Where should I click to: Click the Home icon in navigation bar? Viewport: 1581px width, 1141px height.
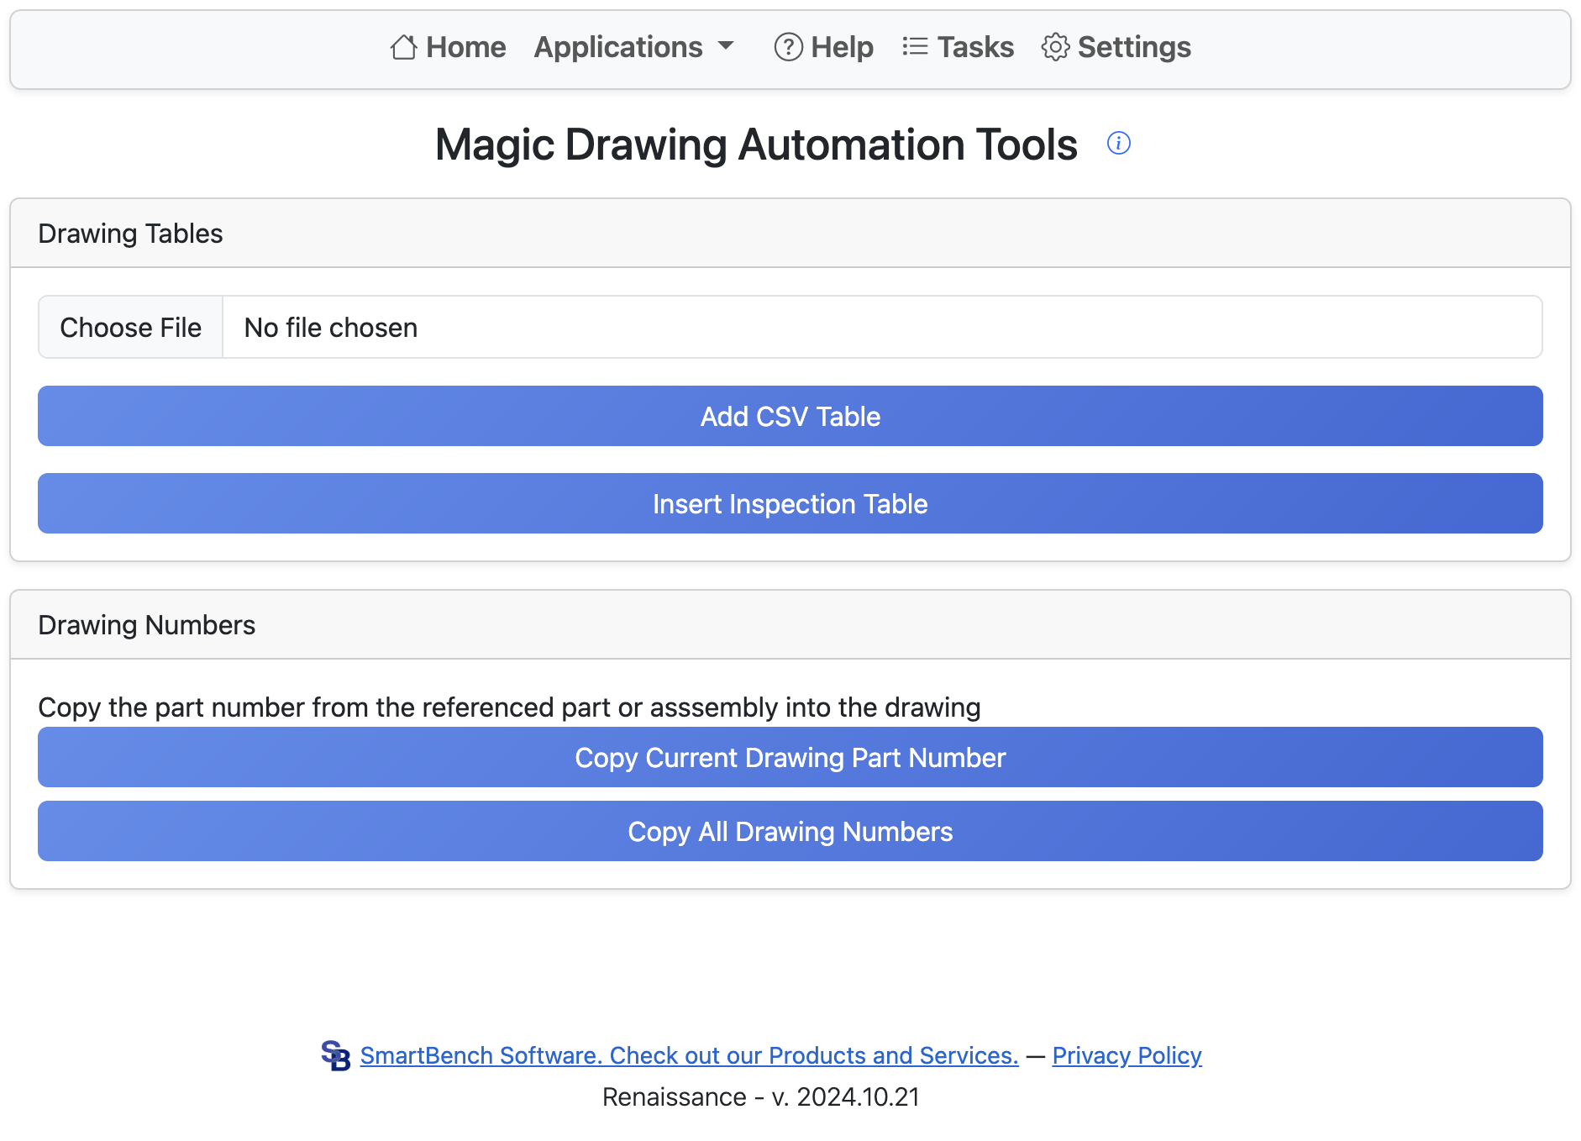pos(402,48)
